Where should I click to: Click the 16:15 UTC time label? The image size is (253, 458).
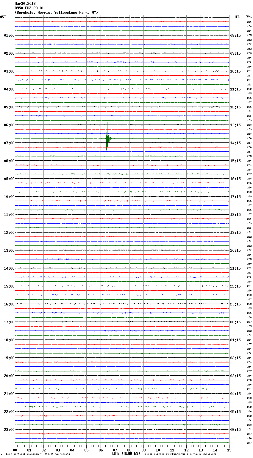[x=235, y=179]
